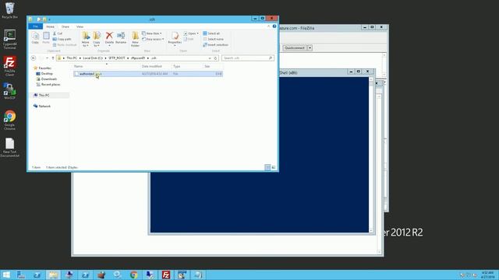
Task: Click the Windows Start button
Action: (6, 275)
